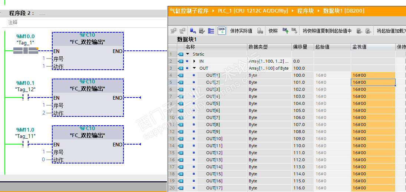Viewport: 406px width, 192px height.
Task: Click the 起始值 column header
Action: point(332,47)
